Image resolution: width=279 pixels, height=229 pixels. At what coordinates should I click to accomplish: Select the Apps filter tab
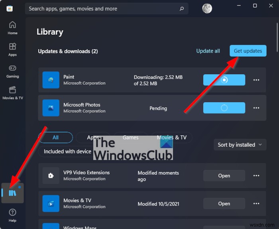coord(93,138)
